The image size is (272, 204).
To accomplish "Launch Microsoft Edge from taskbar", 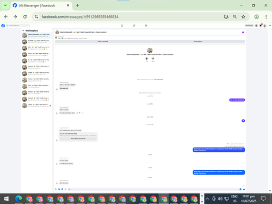I will 18,199.
